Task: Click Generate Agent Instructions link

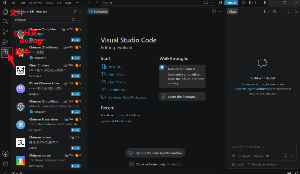Action: coord(253,89)
